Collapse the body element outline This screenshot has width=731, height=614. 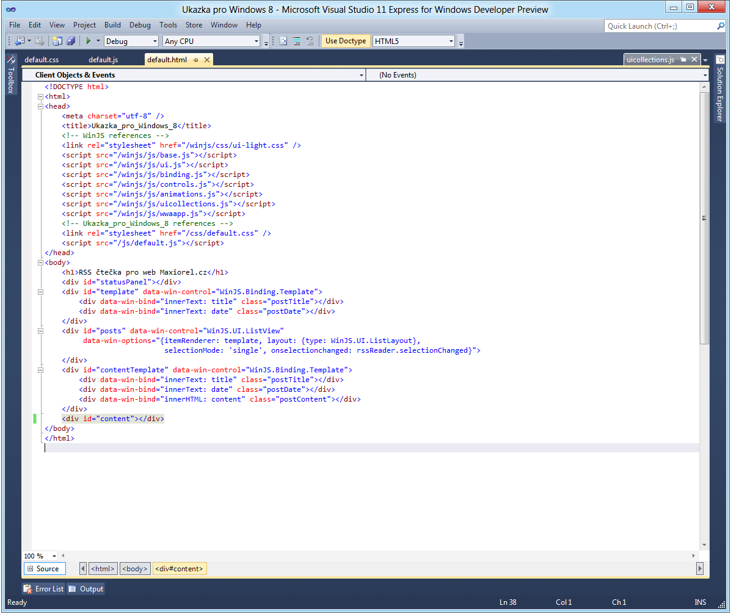coord(40,262)
